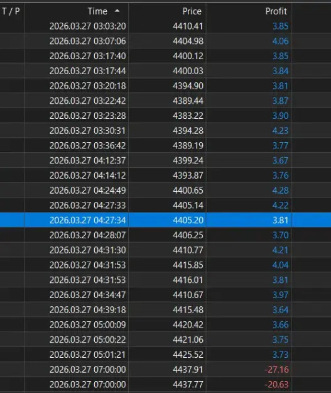331x393 pixels.
Task: Click the Time column sort arrow
Action: 117,11
